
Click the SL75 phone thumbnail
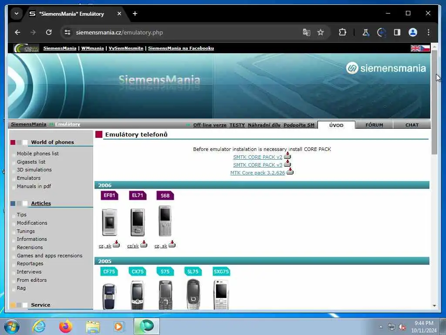click(193, 294)
